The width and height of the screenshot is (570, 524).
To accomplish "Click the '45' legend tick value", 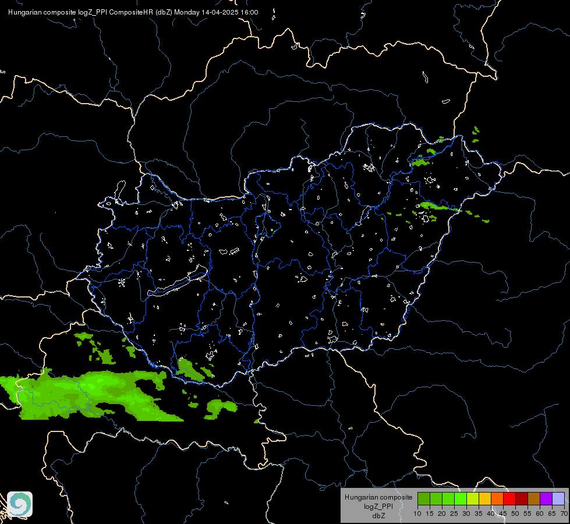I will tap(503, 514).
